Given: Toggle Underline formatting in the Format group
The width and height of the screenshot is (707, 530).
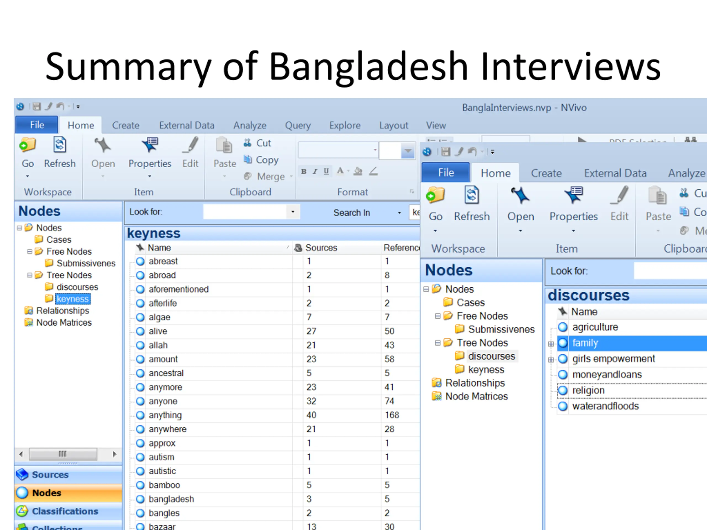Looking at the screenshot, I should tap(326, 171).
